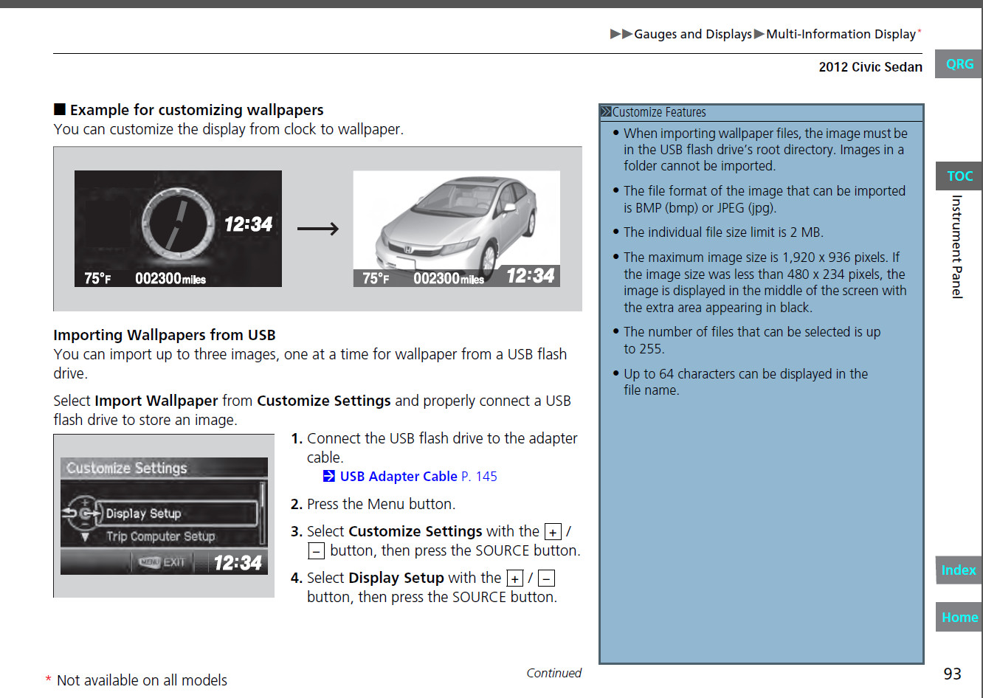Click the blue arrow icon before USB Adapter Cable
Image resolution: width=983 pixels, height=698 pixels.
pos(329,477)
